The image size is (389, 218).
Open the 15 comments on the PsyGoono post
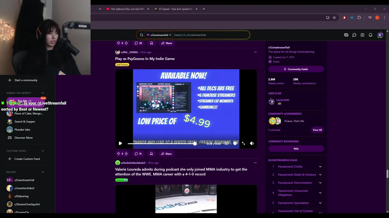[138, 154]
